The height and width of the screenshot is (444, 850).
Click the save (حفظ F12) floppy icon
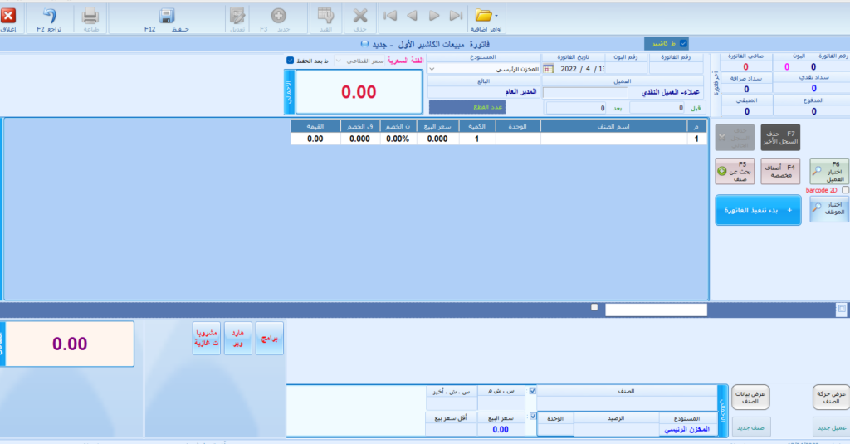[166, 16]
